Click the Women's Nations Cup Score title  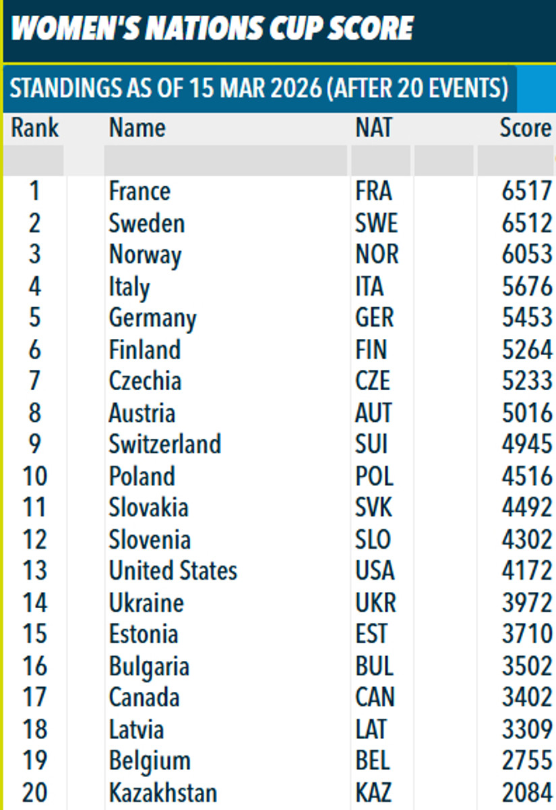coord(212,29)
